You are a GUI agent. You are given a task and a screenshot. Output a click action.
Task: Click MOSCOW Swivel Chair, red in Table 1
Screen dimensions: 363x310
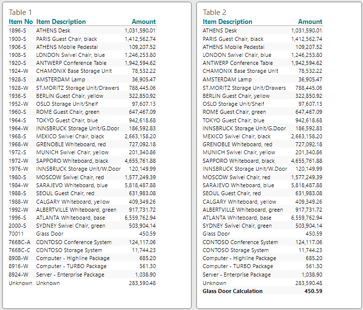(x=70, y=177)
